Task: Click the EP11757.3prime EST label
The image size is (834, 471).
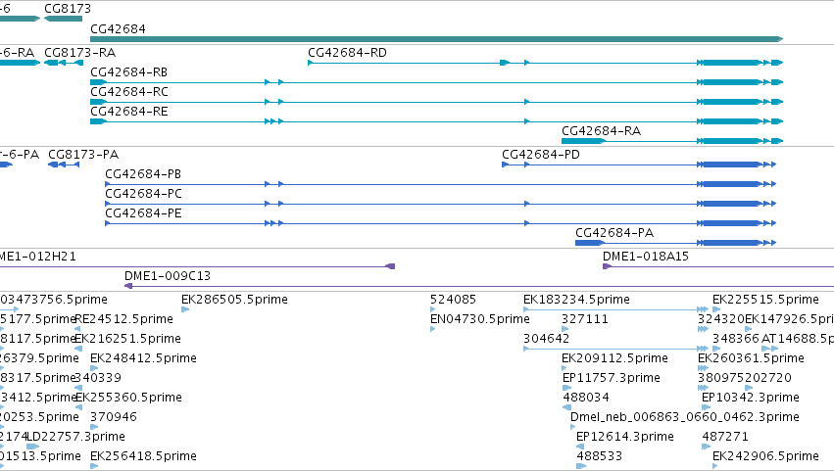Action: pos(612,378)
